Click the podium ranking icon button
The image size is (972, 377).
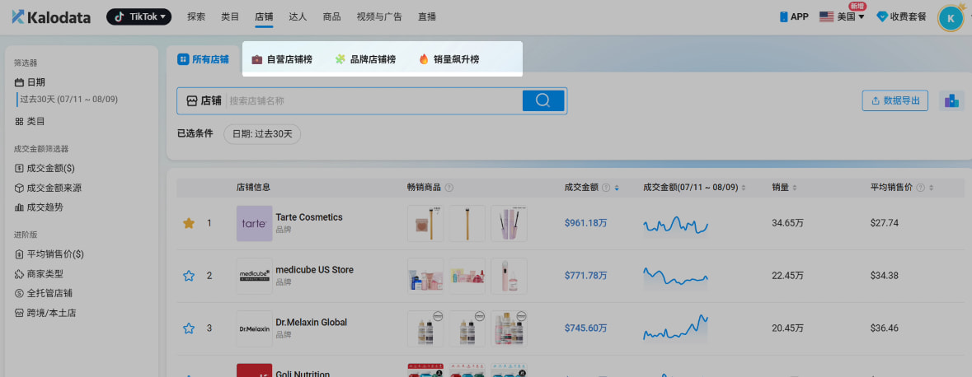click(x=951, y=100)
